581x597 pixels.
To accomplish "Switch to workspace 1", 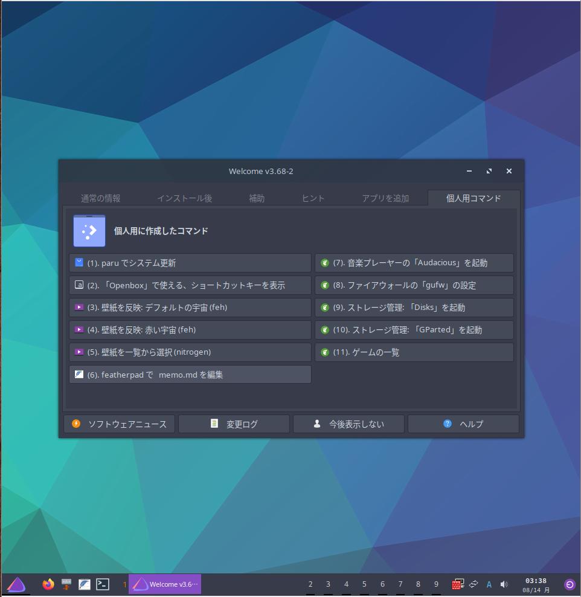I will click(x=124, y=584).
